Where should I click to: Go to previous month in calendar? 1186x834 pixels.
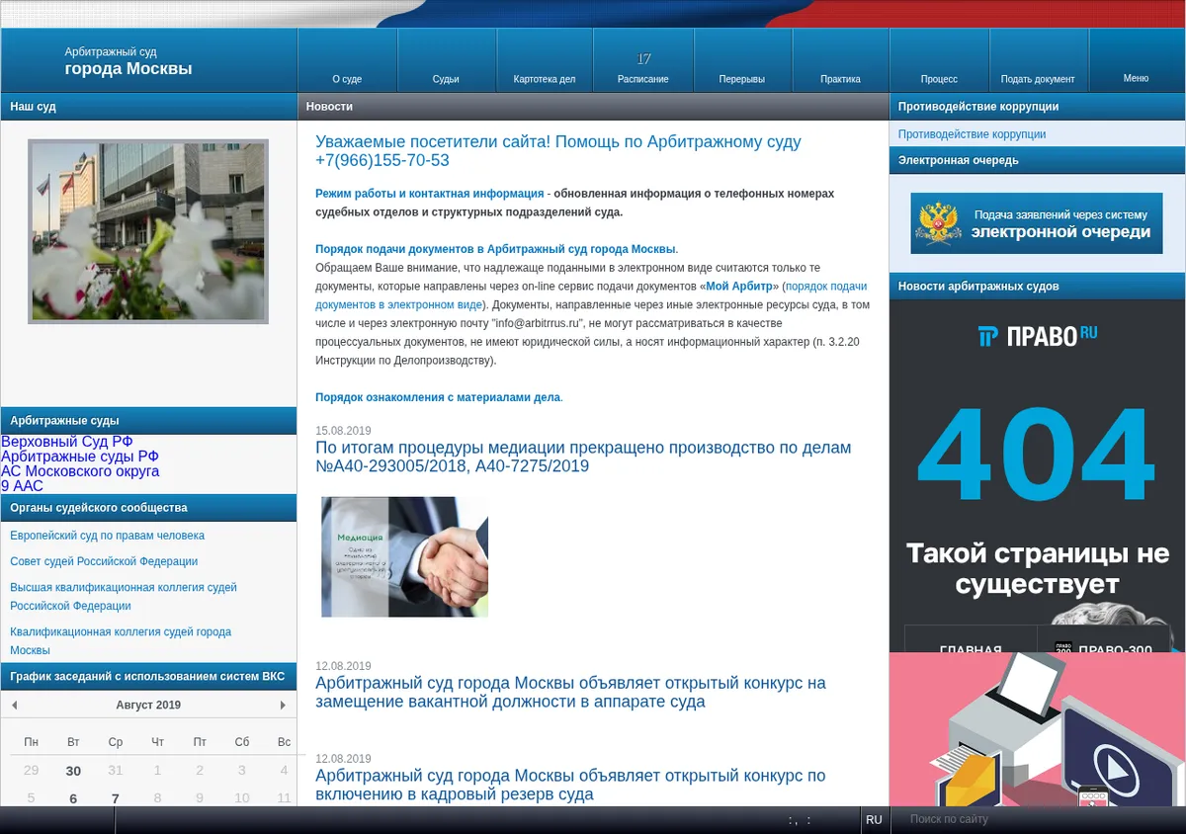[14, 705]
